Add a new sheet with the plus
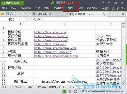 click(63, 87)
